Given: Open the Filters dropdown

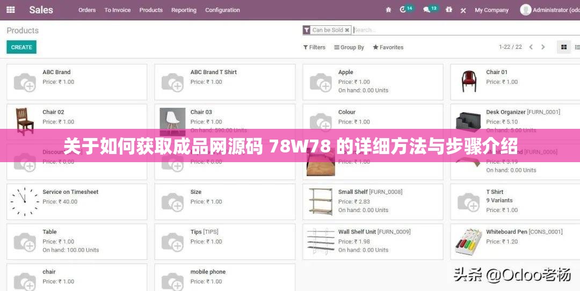Looking at the screenshot, I should coord(314,47).
